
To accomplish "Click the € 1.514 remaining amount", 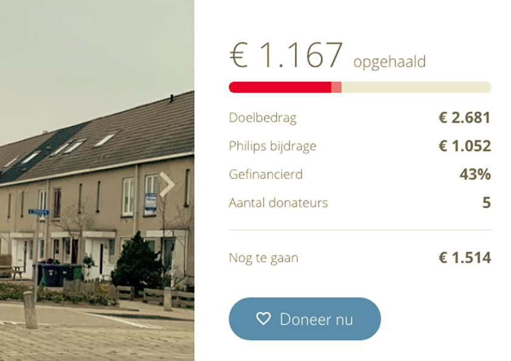I will (465, 258).
